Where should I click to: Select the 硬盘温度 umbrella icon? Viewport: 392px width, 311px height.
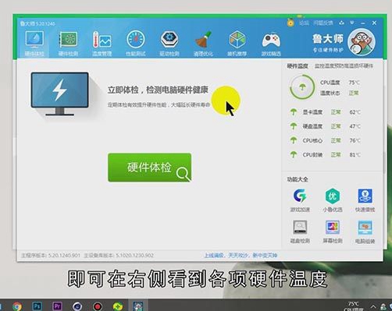[294, 126]
